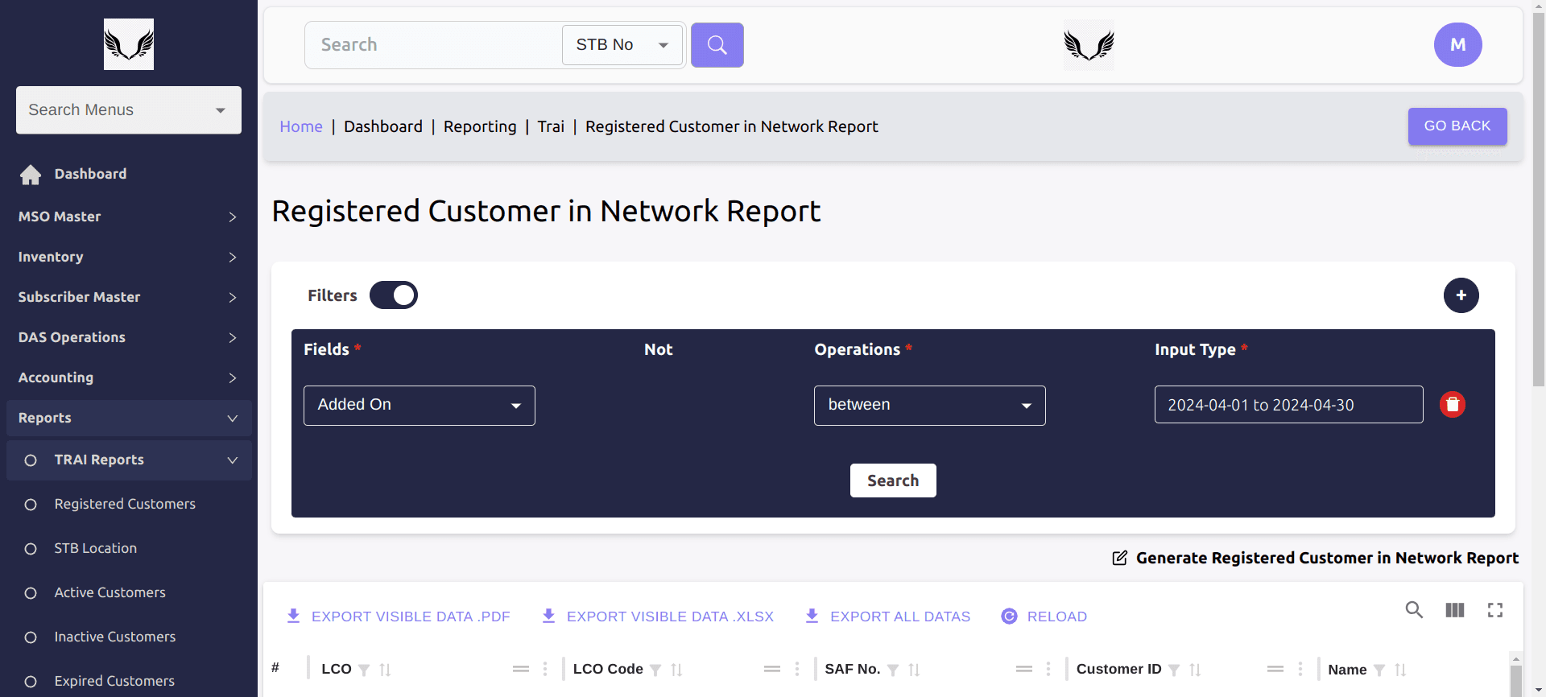Select the STB Location report item

pos(95,548)
